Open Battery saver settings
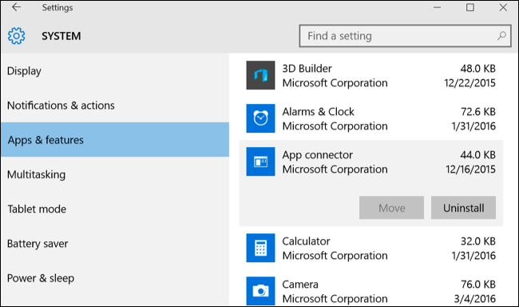The image size is (519, 307). click(114, 243)
